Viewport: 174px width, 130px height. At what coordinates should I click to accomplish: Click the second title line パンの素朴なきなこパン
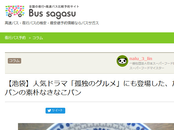[x=43, y=92]
